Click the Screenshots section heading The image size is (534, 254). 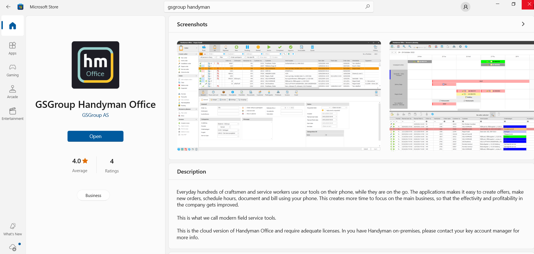pyautogui.click(x=192, y=24)
